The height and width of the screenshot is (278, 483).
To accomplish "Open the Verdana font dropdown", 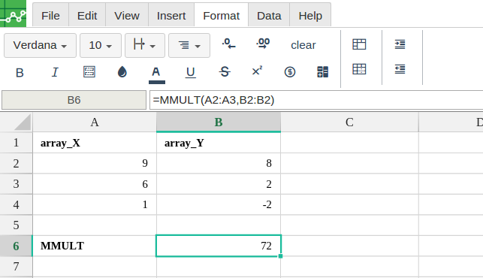I will [x=40, y=46].
